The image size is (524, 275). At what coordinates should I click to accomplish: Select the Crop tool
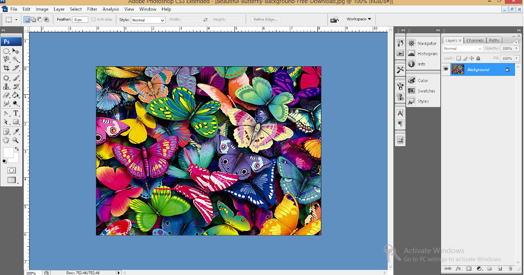click(6, 68)
